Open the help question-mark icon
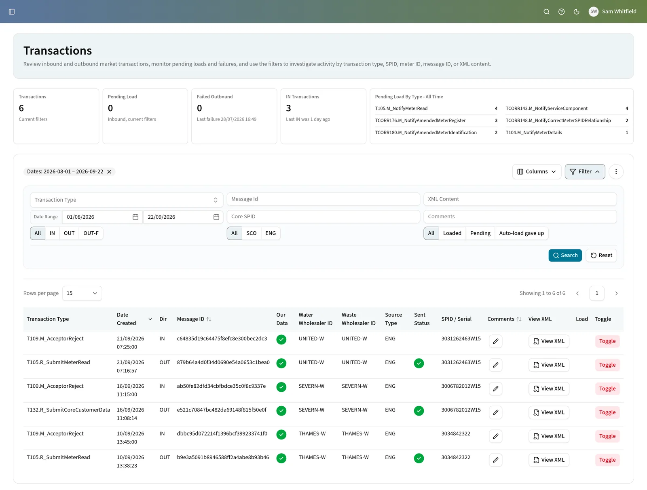The width and height of the screenshot is (647, 490). click(561, 12)
